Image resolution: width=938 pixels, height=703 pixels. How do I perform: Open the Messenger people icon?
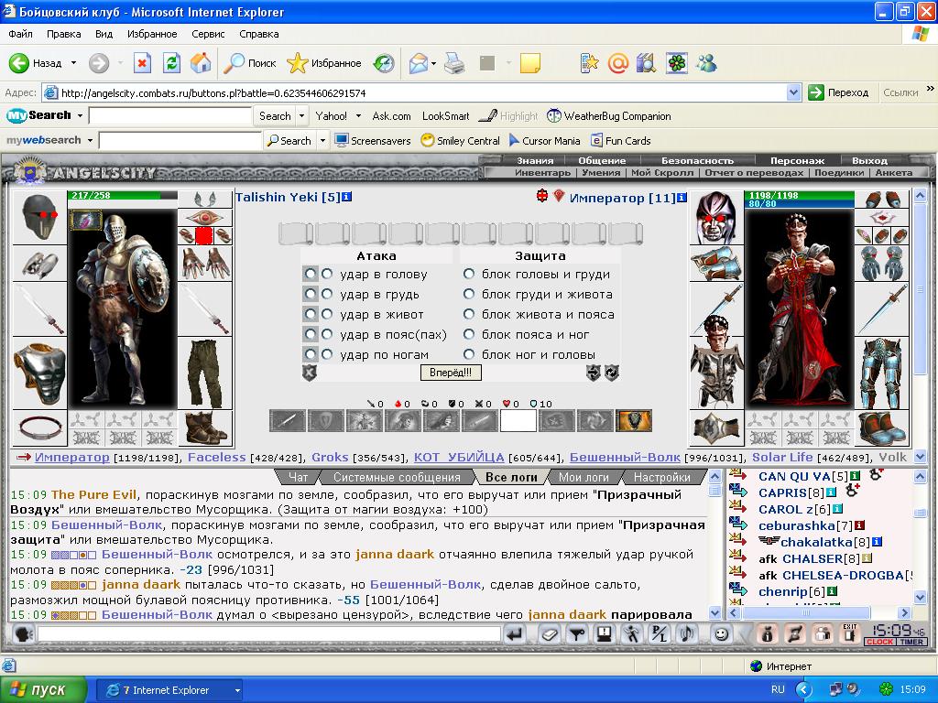pyautogui.click(x=706, y=63)
